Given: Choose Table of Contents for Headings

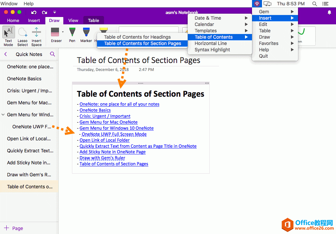Looking at the screenshot, I should tap(142, 37).
